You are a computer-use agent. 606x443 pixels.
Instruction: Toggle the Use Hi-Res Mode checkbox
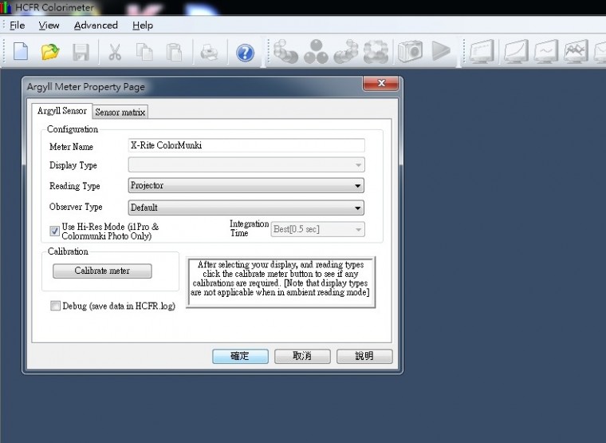(x=55, y=231)
